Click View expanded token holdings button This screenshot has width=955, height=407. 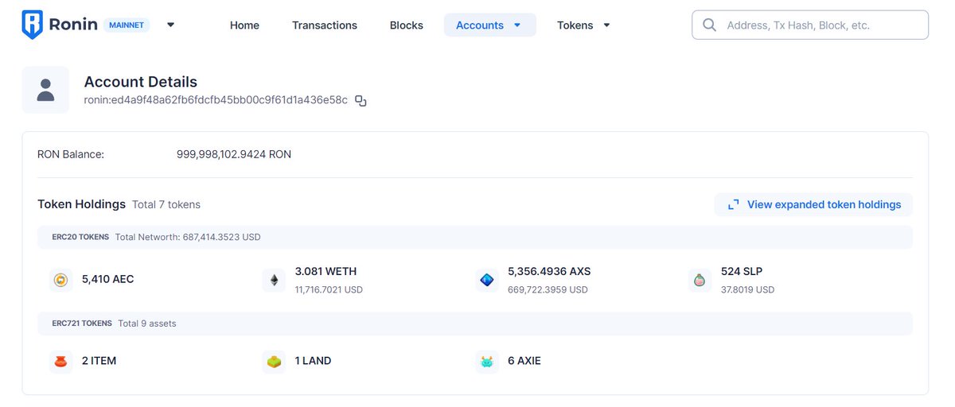pyautogui.click(x=813, y=205)
